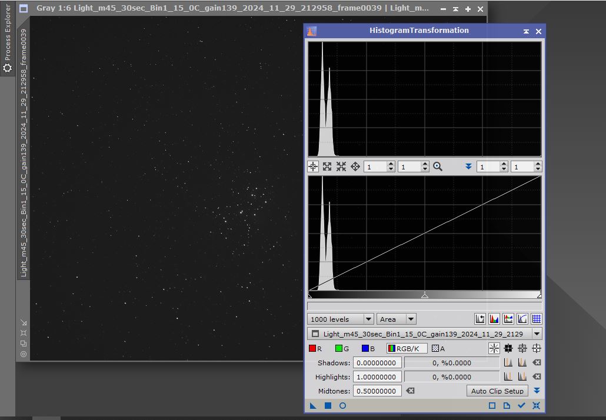
Task: Toggle the MTF curve display icon
Action: pos(522,319)
